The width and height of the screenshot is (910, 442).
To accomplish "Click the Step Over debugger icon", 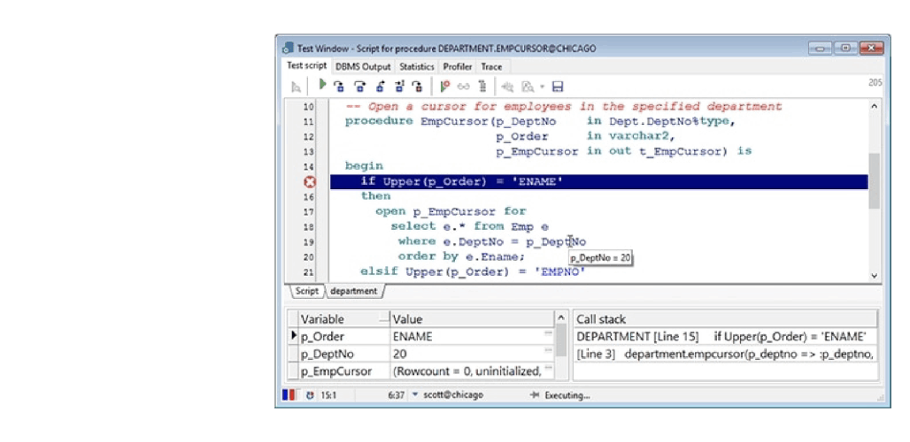I will click(x=359, y=87).
